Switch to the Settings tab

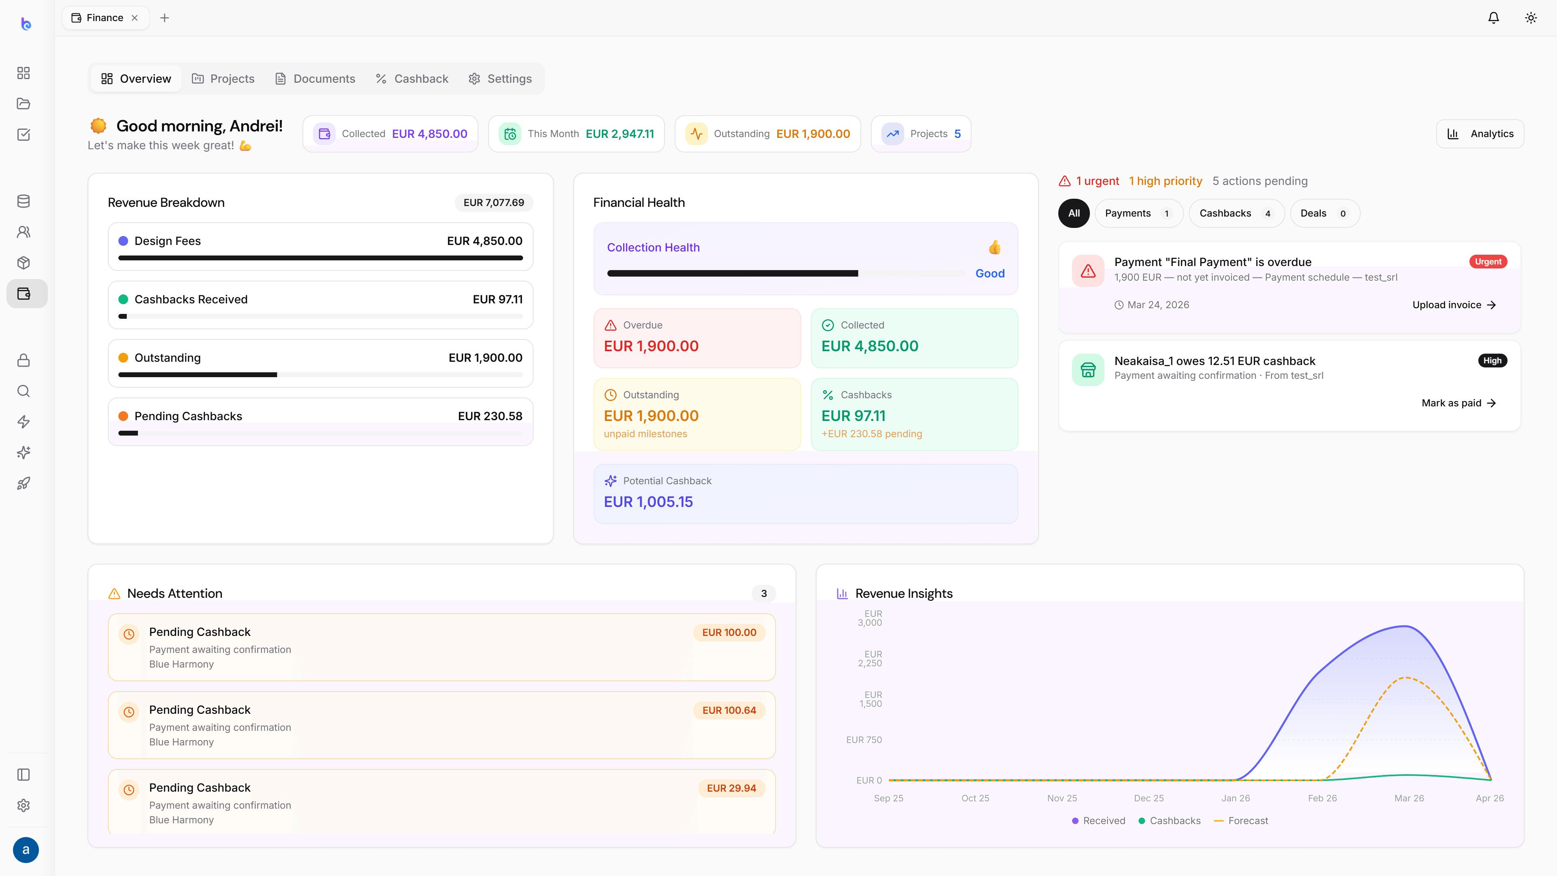500,79
